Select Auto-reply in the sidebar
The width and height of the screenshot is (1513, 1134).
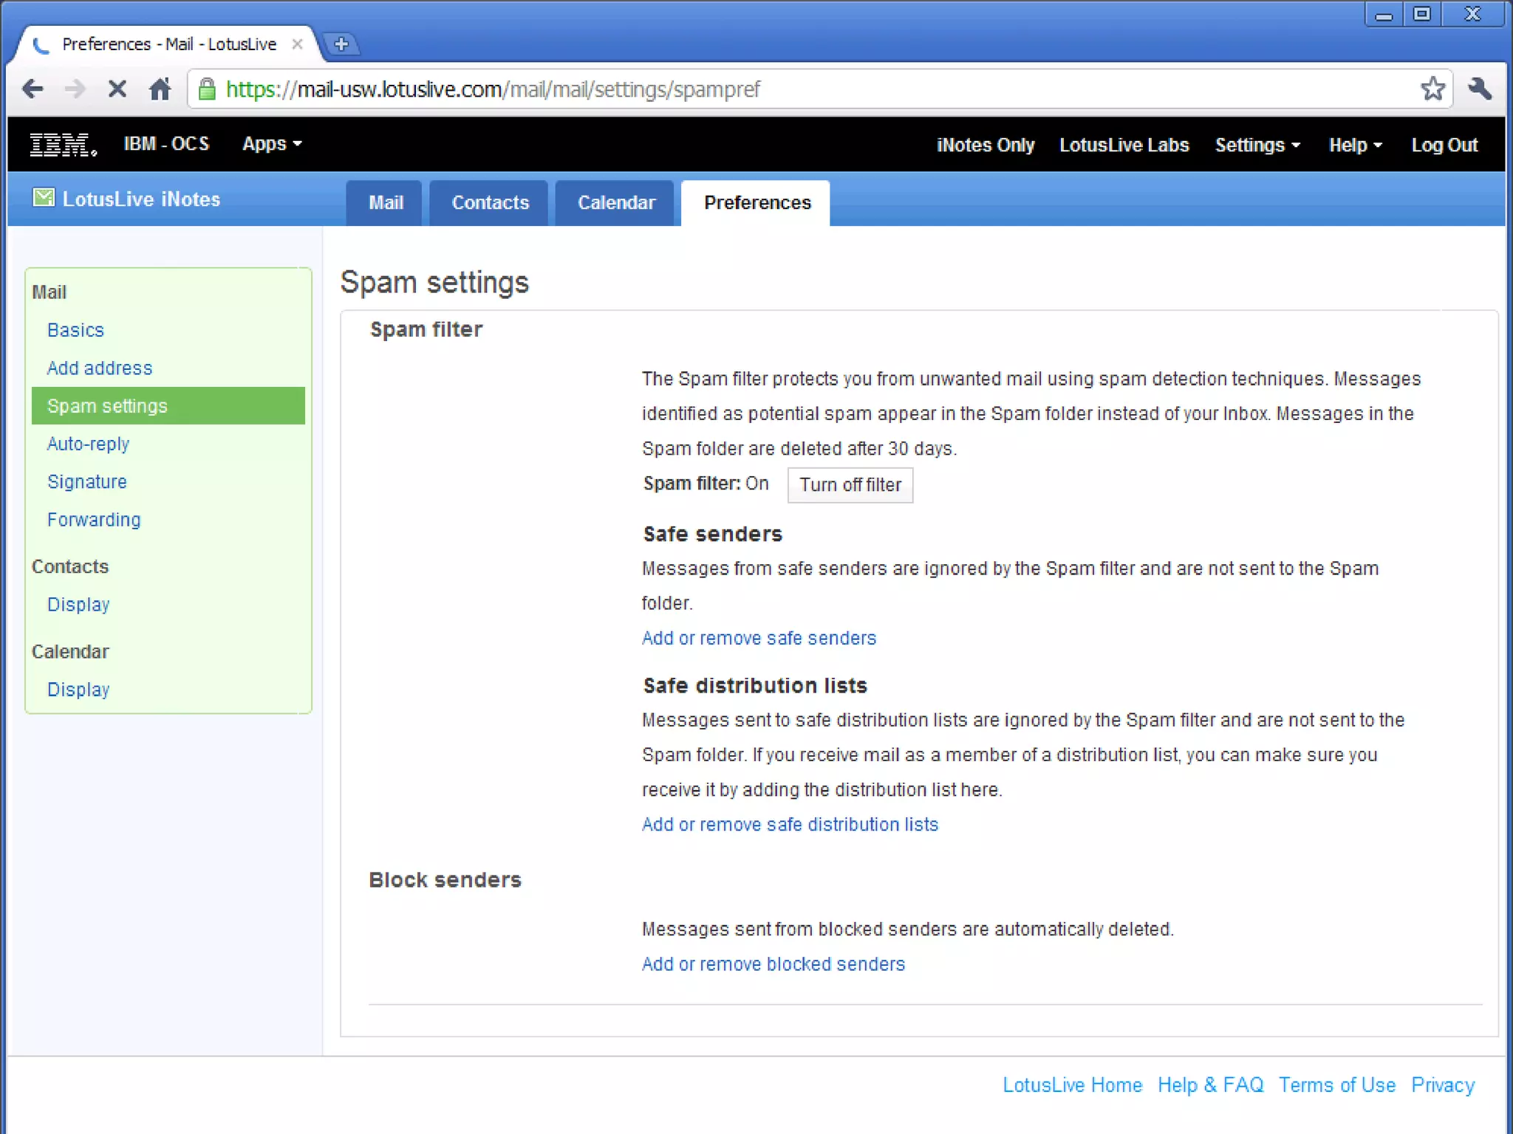[88, 444]
